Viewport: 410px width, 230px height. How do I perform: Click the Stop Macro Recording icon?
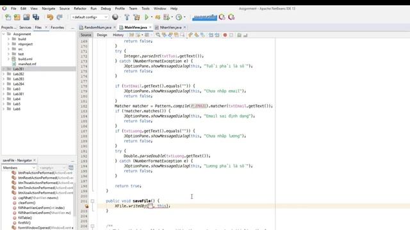tap(231, 35)
